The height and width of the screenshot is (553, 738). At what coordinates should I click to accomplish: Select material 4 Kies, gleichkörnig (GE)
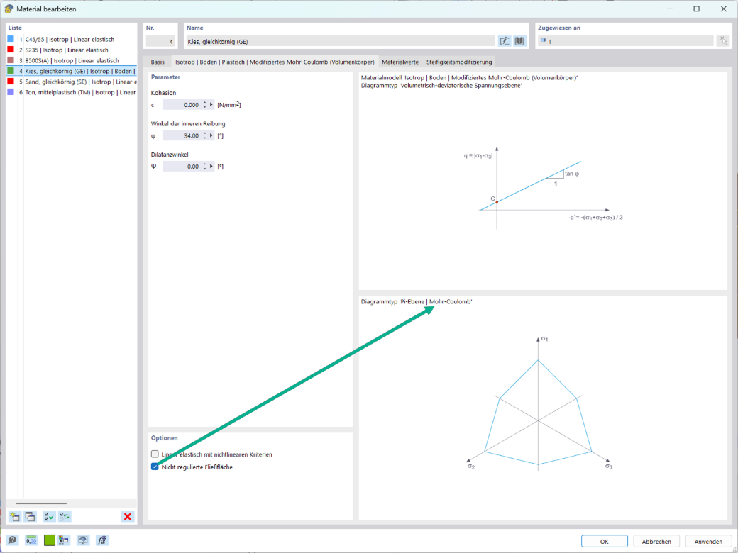pos(72,71)
